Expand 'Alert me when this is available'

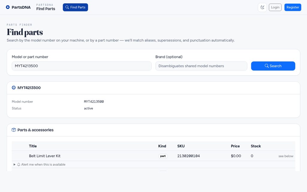click(39, 165)
